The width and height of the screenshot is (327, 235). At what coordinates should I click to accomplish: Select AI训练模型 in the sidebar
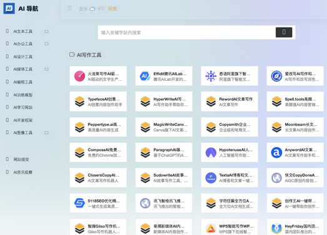23,95
